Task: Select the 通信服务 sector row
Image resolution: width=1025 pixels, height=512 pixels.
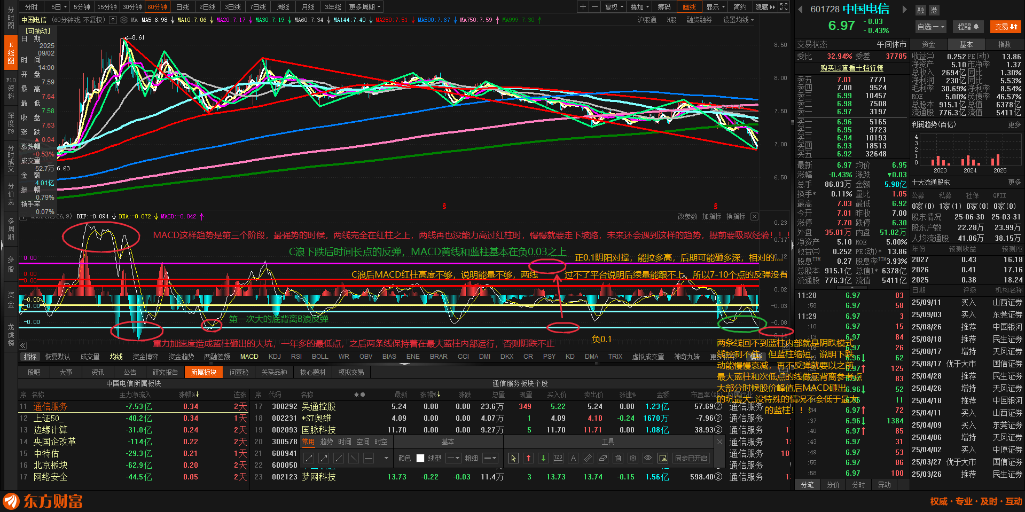Action: coord(134,406)
